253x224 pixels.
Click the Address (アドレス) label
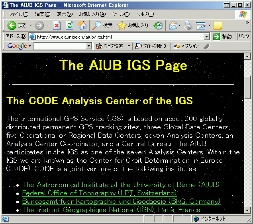coord(16,37)
